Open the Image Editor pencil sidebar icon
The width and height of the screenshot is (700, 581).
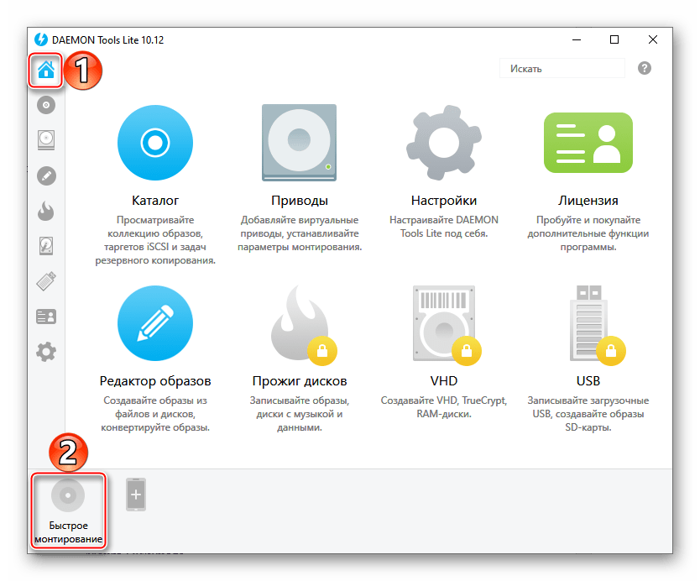click(x=46, y=176)
